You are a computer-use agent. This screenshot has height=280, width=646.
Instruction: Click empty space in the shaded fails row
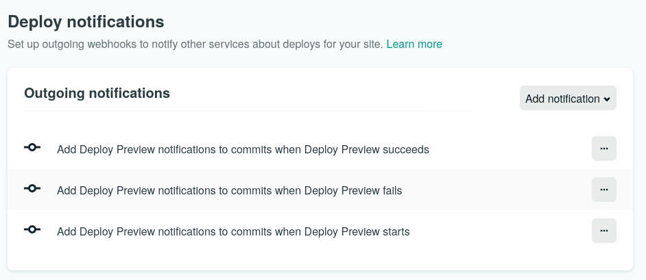click(x=494, y=190)
